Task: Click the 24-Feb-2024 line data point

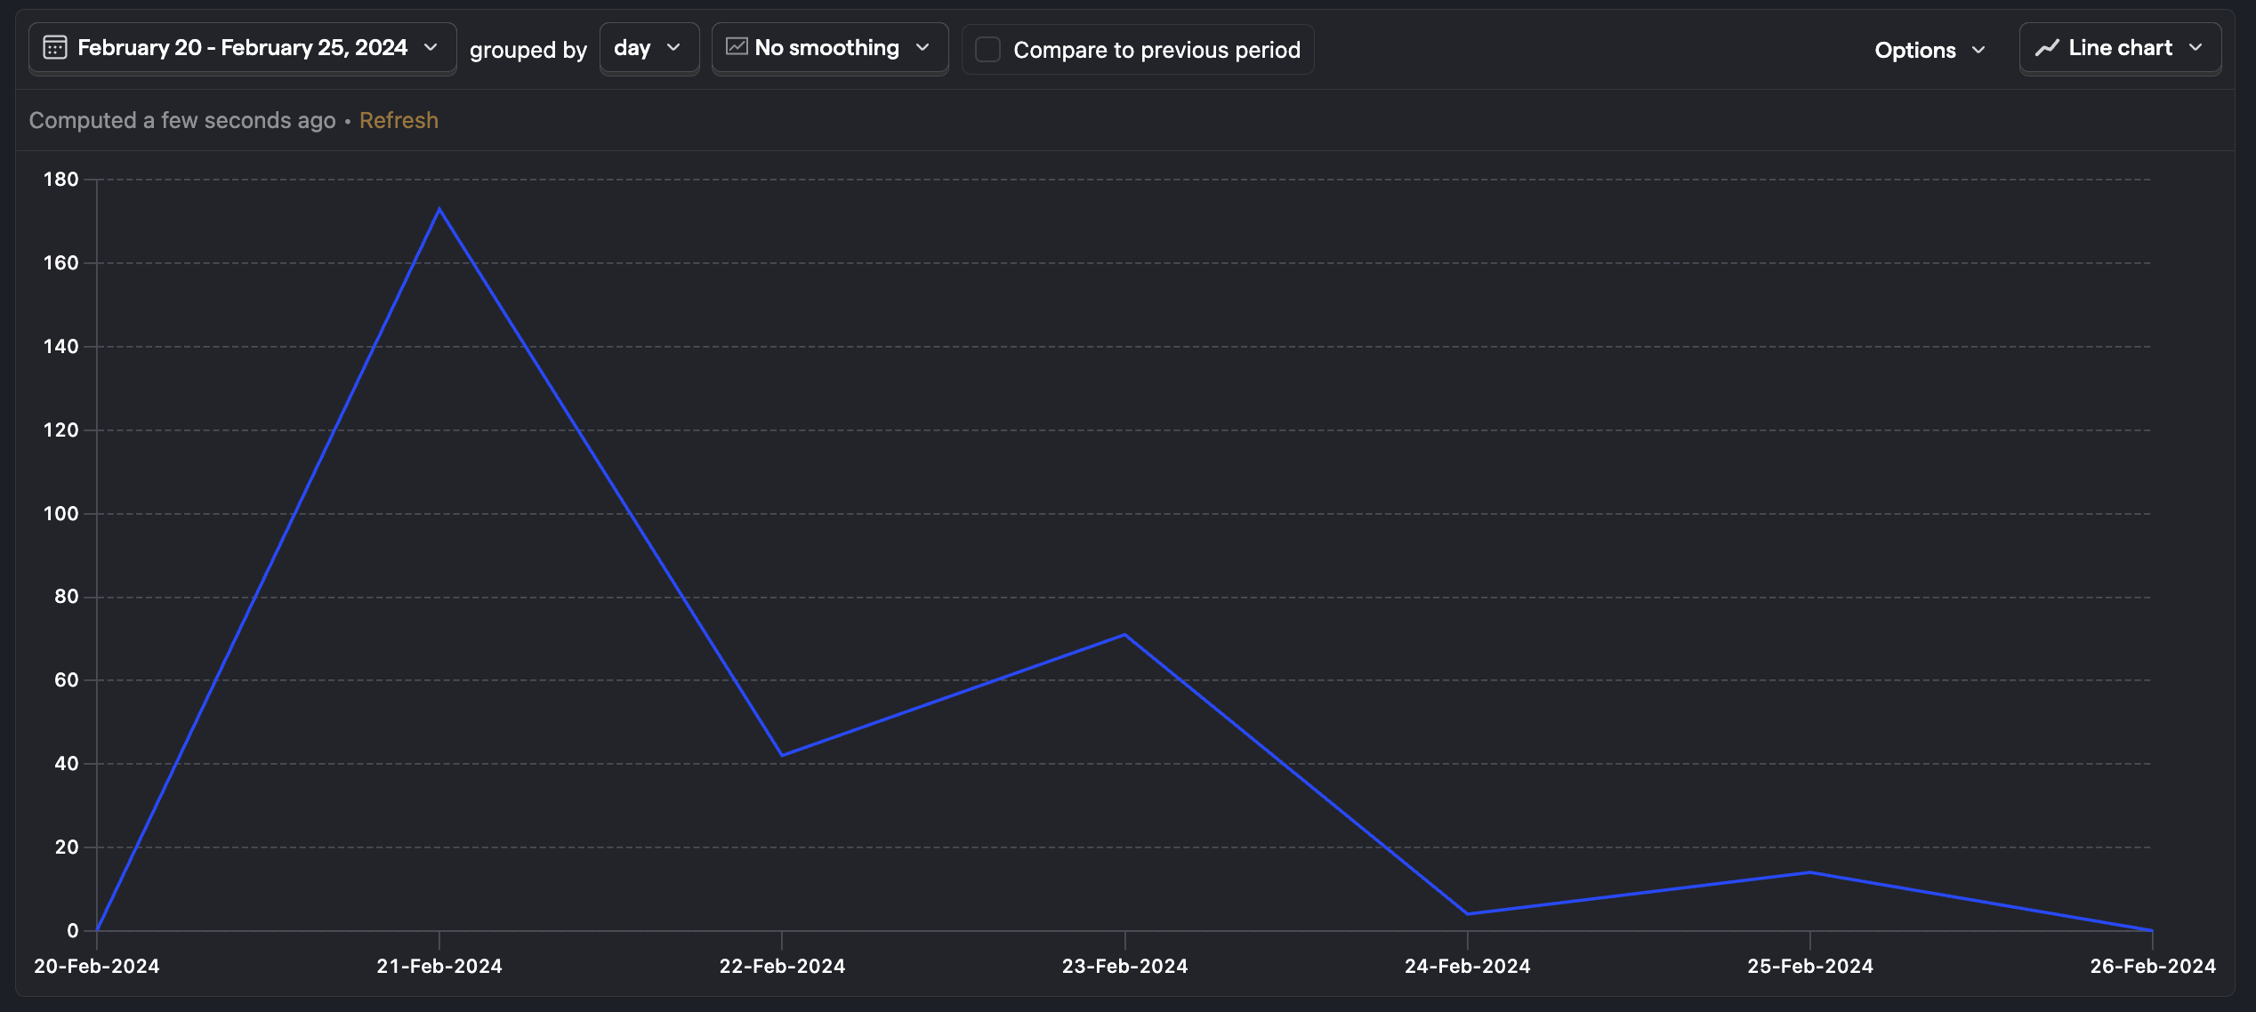Action: 1468,914
